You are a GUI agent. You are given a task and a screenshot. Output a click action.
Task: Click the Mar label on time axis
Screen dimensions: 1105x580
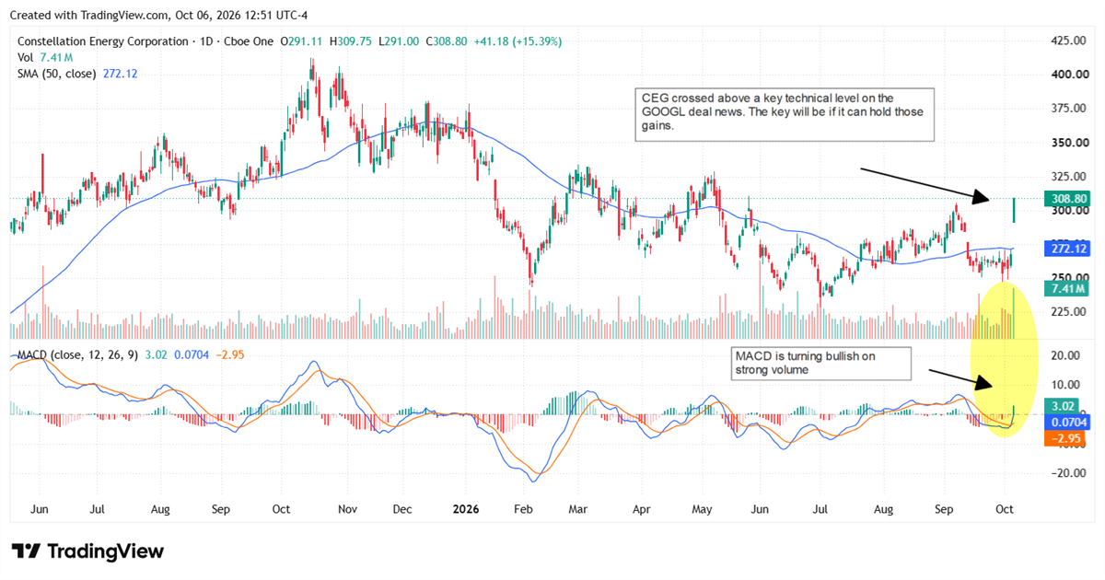578,508
